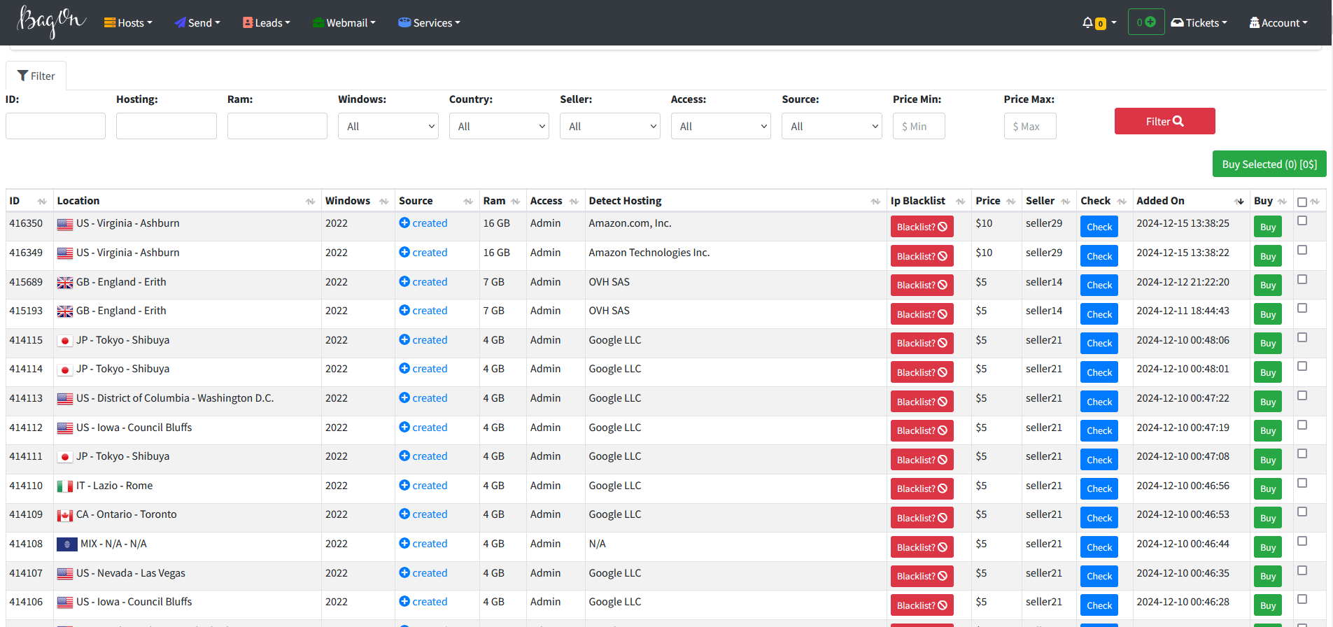Screen dimensions: 1333x627
Task: Click the Bagon logo
Action: click(52, 22)
